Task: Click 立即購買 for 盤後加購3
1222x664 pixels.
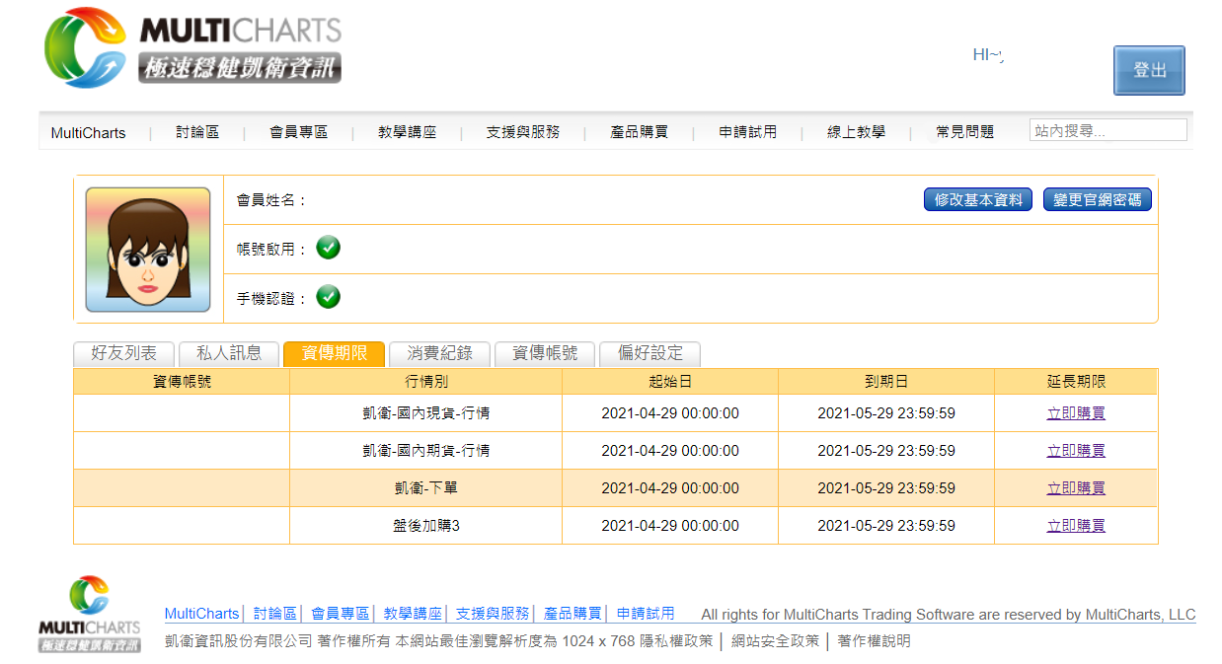Action: point(1076,526)
